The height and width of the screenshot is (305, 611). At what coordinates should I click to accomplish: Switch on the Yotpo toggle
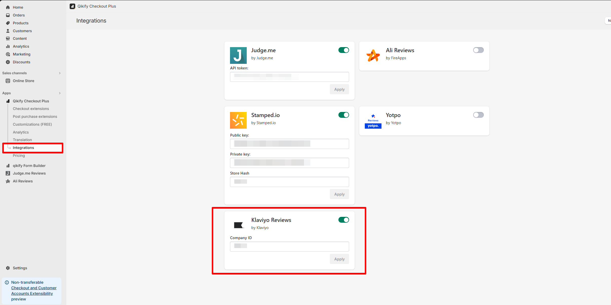479,115
